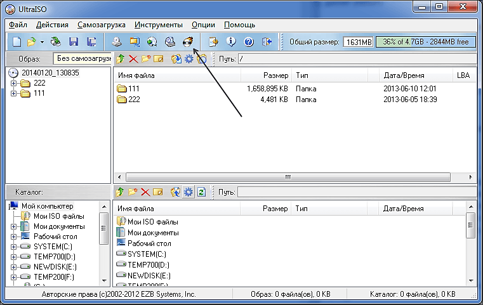This screenshot has width=483, height=305.
Task: Open the Файл menu
Action: [18, 25]
